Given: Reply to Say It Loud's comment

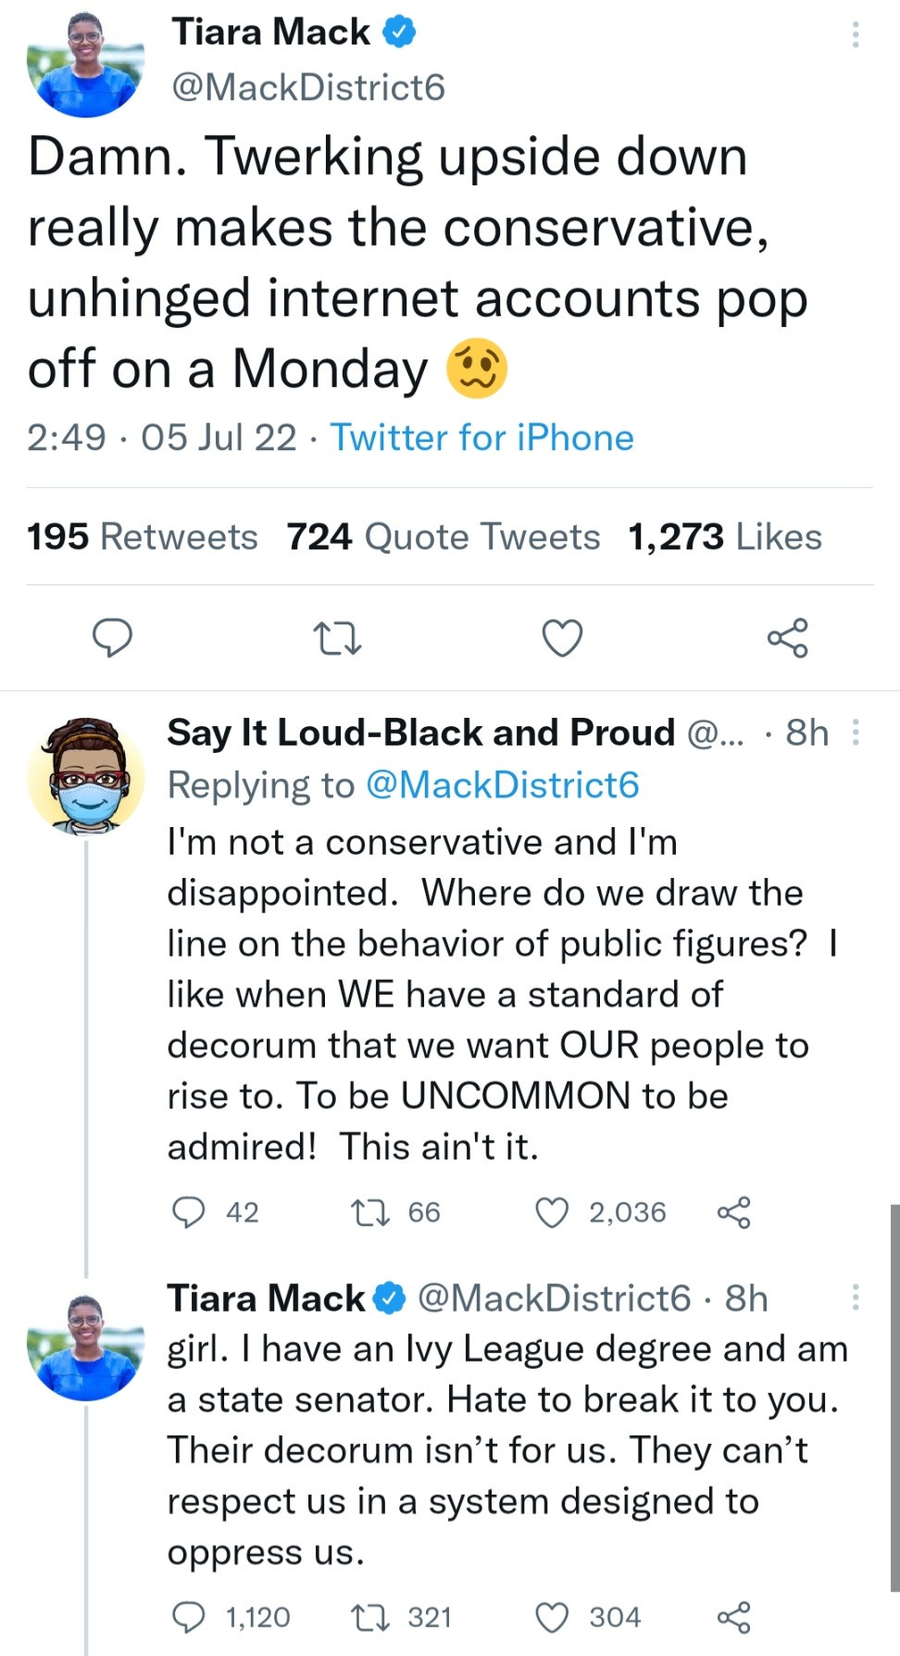Looking at the screenshot, I should point(190,1212).
